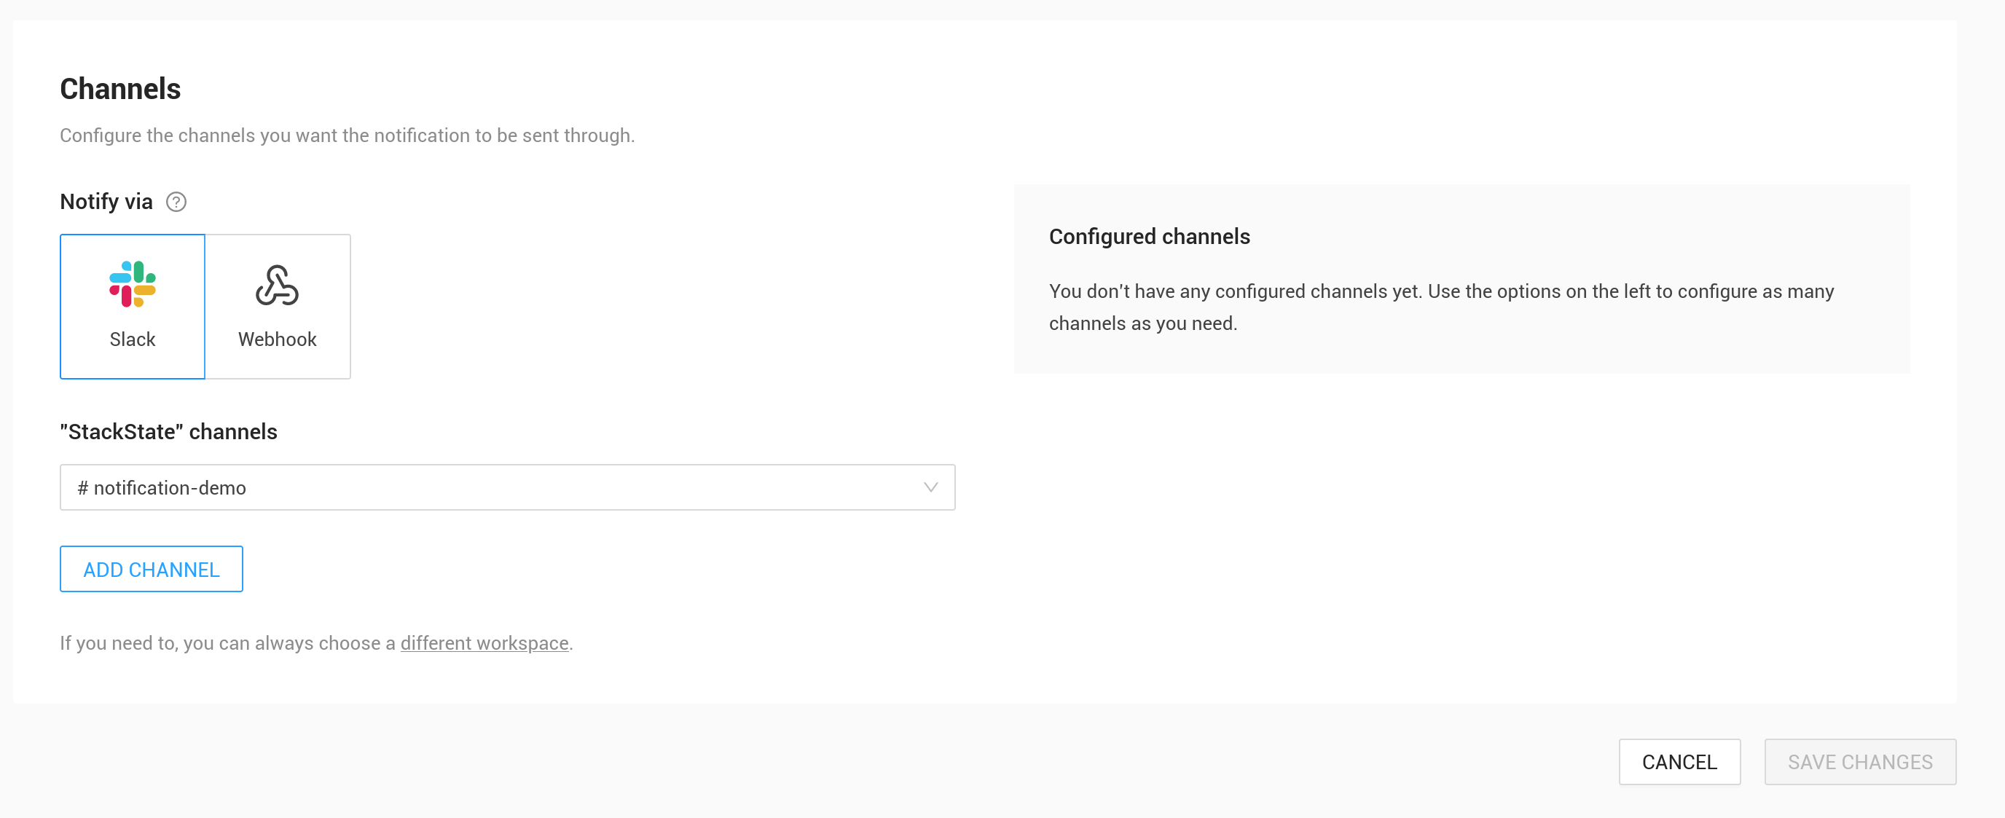Toggle selection of the Slack channel type

tap(133, 306)
